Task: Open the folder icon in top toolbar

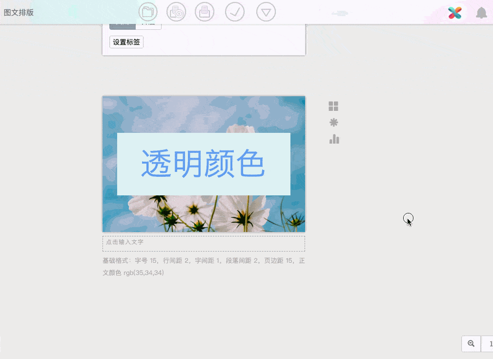Action: (x=148, y=12)
